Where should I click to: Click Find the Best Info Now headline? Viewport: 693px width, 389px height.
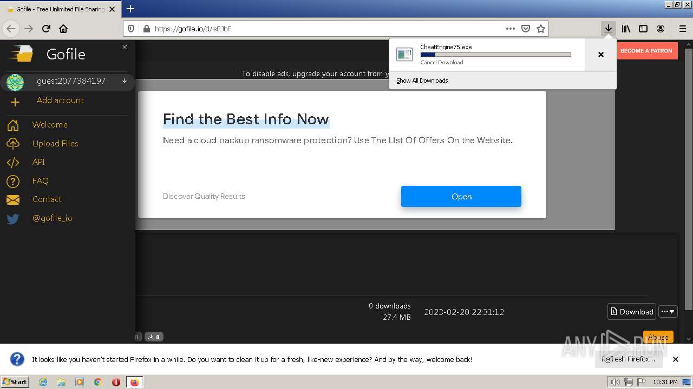coord(246,119)
